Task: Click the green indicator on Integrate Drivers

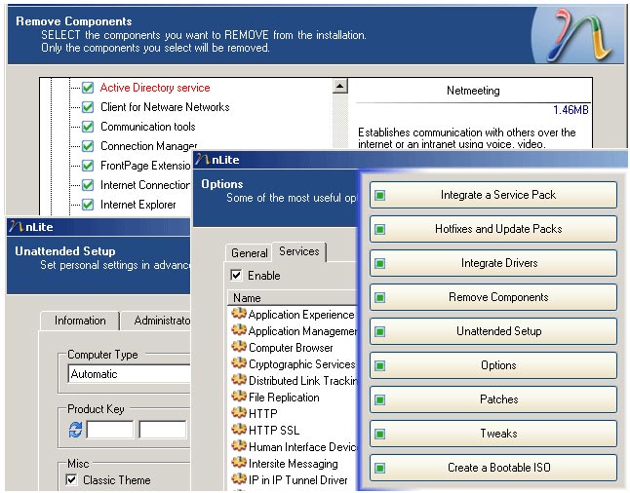Action: [379, 263]
